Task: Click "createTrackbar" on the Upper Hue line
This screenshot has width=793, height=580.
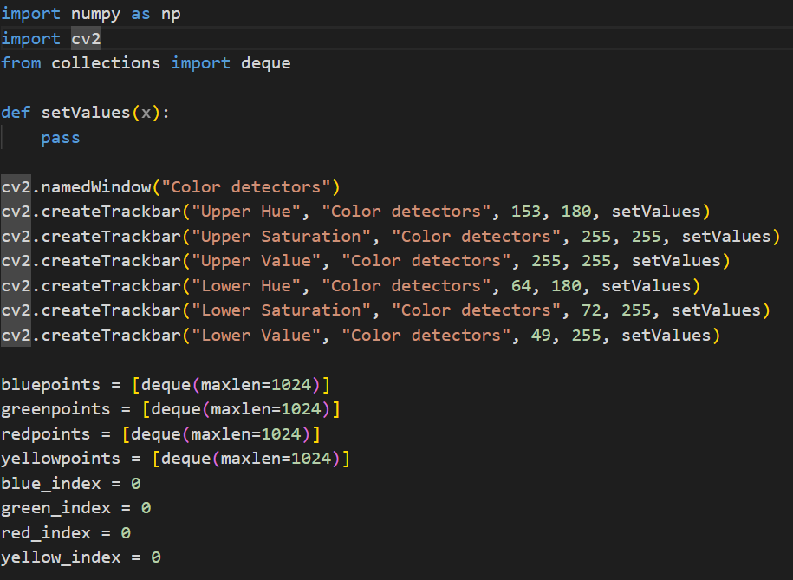Action: 111,212
